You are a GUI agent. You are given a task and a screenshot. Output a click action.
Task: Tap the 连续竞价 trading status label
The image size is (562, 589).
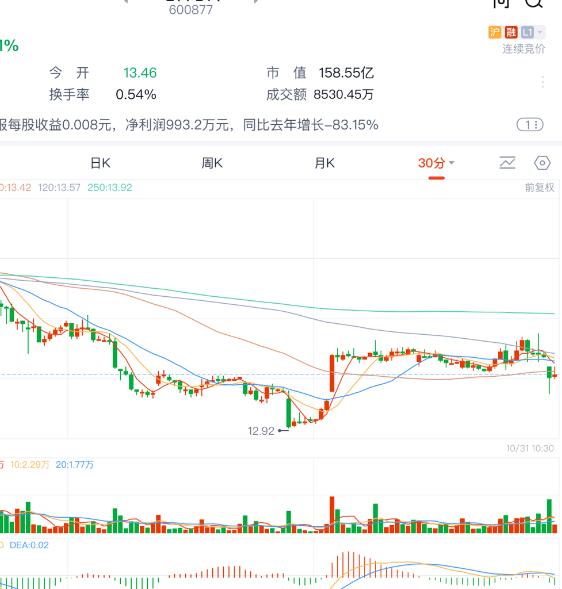coord(523,49)
